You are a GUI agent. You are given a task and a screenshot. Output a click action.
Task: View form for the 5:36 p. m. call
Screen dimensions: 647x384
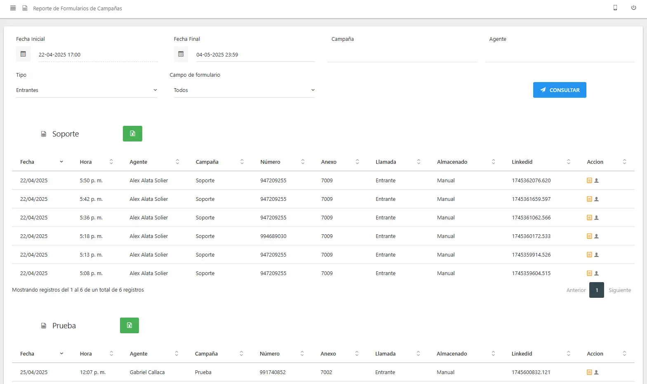tap(589, 217)
